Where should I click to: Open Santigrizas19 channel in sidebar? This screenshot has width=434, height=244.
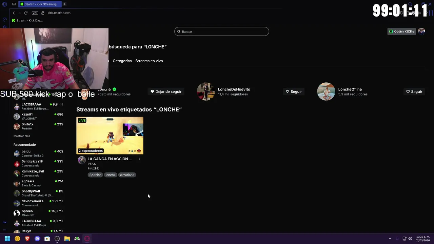pos(38,163)
